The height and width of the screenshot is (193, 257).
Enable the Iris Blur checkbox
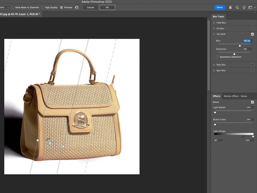coord(252,28)
